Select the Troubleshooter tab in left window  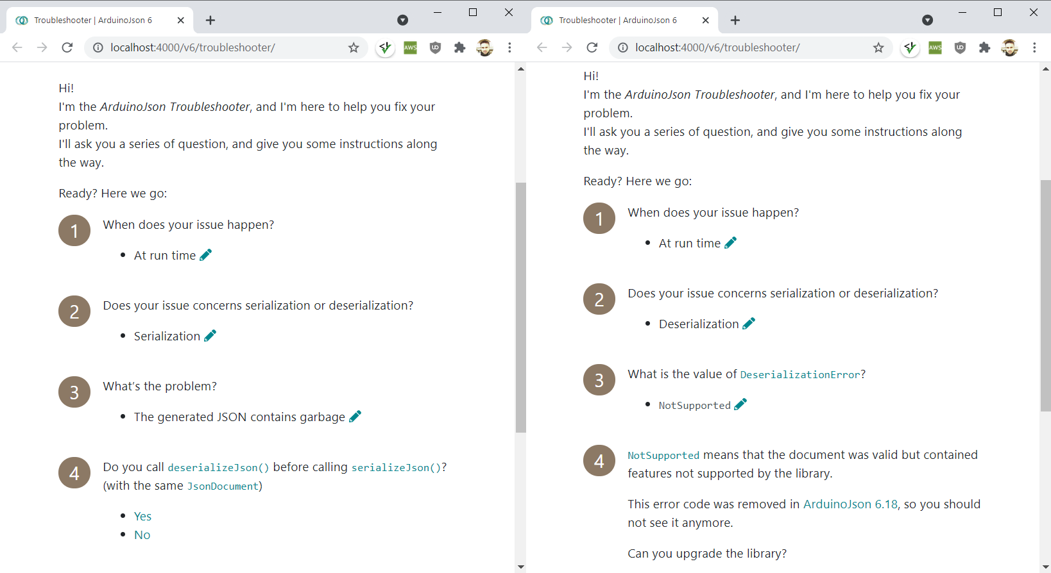coord(99,20)
